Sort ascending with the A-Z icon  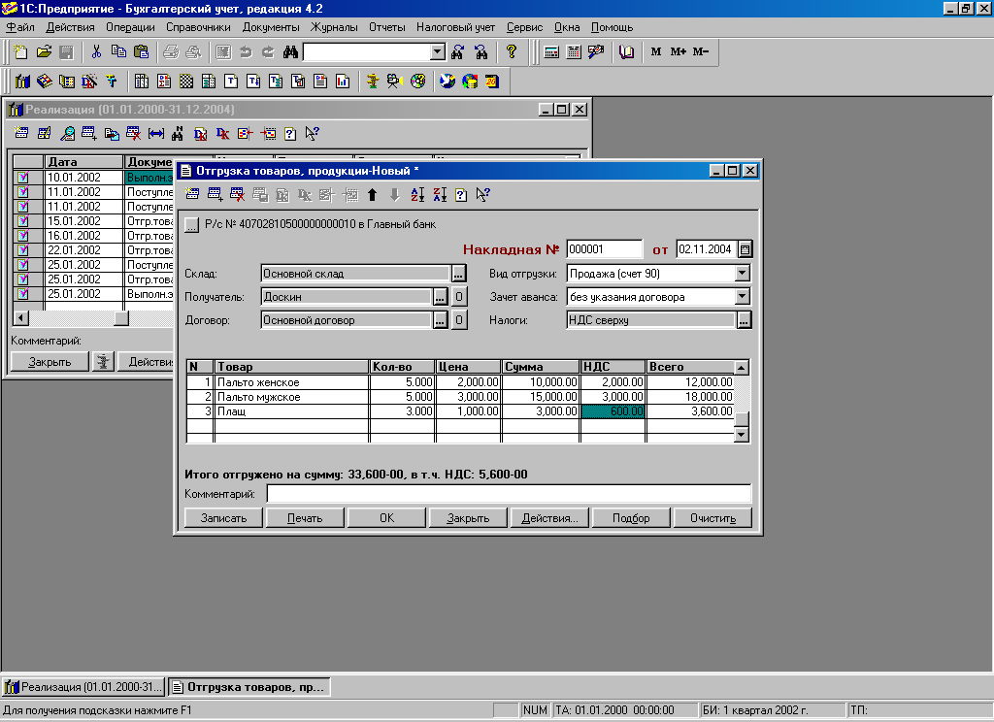pyautogui.click(x=417, y=195)
